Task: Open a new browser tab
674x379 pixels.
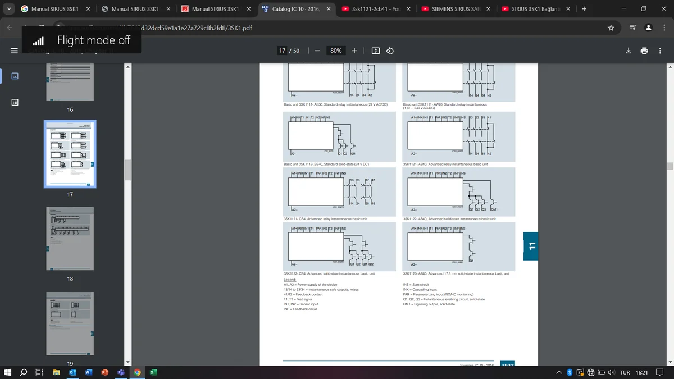Action: pyautogui.click(x=584, y=9)
